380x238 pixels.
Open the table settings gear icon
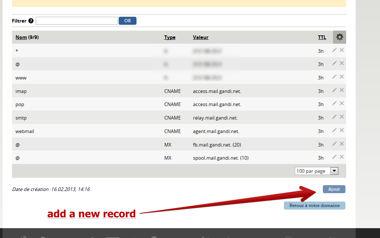[x=339, y=37]
